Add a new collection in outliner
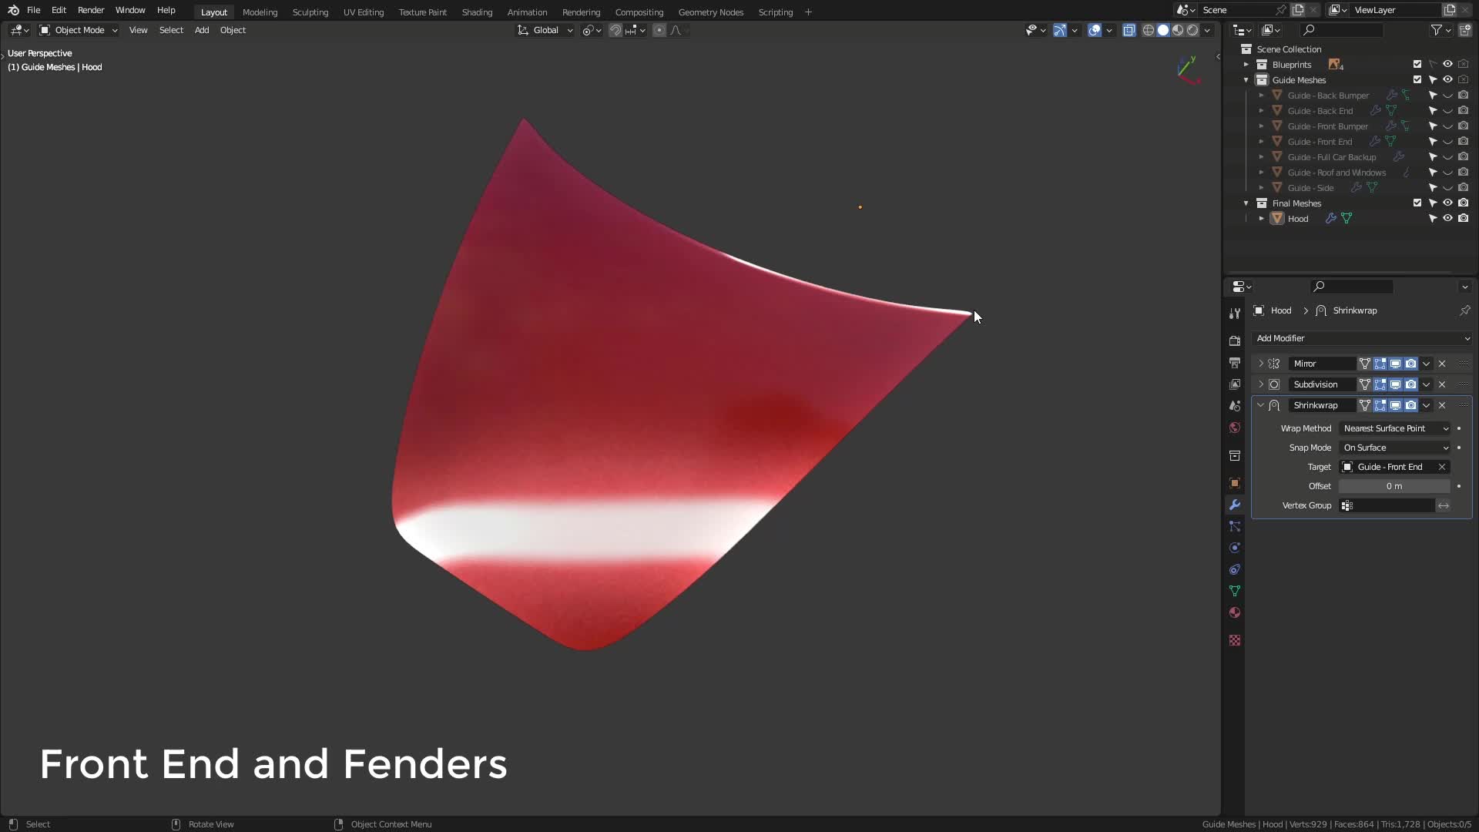Image resolution: width=1479 pixels, height=832 pixels. coord(1464,30)
